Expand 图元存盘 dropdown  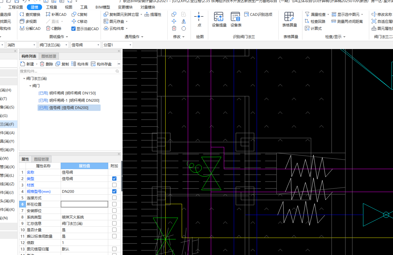[x=127, y=21]
